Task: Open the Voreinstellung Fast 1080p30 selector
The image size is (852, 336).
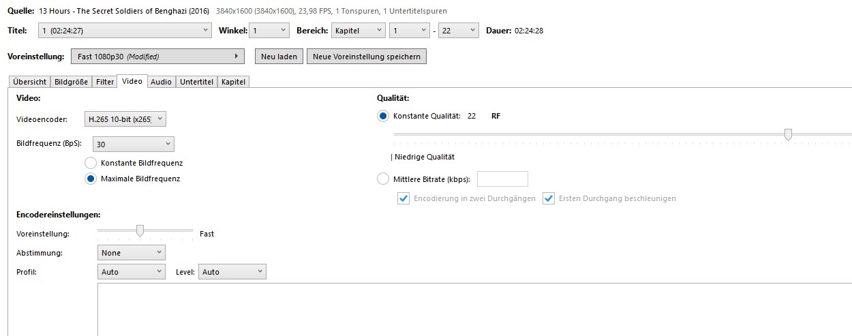Action: (158, 57)
